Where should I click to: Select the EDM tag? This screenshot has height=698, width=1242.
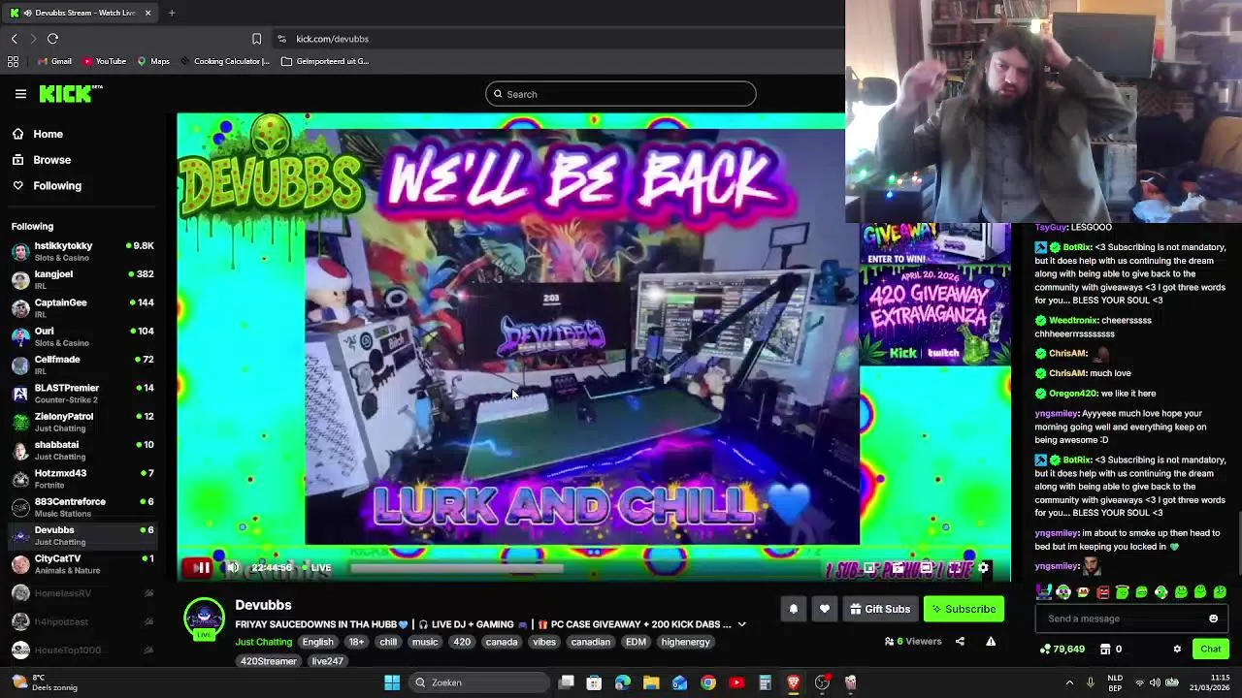coord(636,642)
